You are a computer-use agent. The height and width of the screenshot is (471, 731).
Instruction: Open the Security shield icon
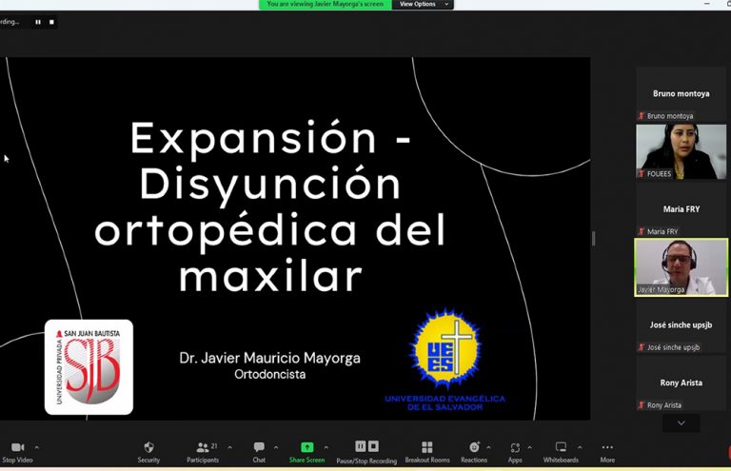tap(148, 447)
